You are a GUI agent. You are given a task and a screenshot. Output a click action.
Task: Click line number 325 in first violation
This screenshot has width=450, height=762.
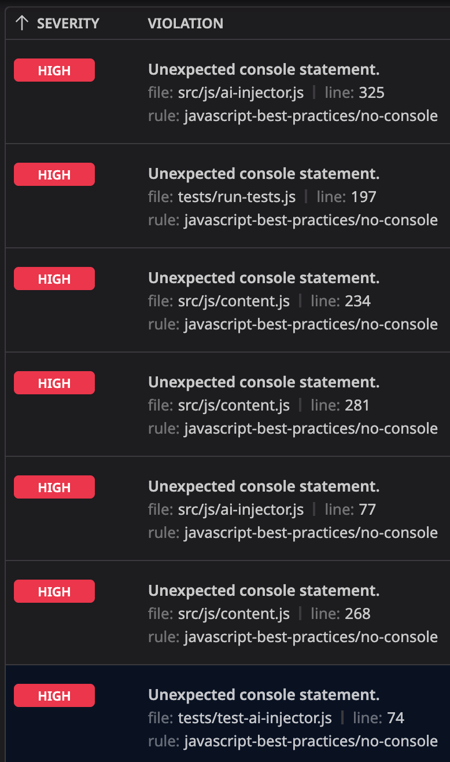372,93
